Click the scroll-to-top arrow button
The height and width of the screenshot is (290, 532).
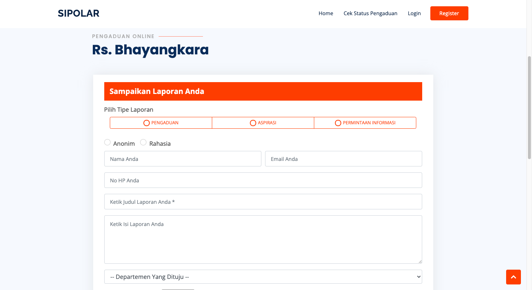tap(513, 277)
